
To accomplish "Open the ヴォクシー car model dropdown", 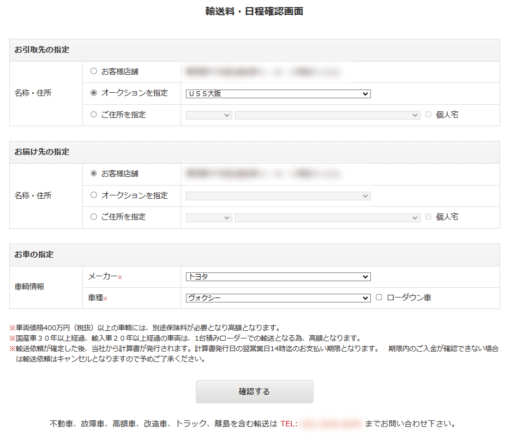I will point(278,298).
